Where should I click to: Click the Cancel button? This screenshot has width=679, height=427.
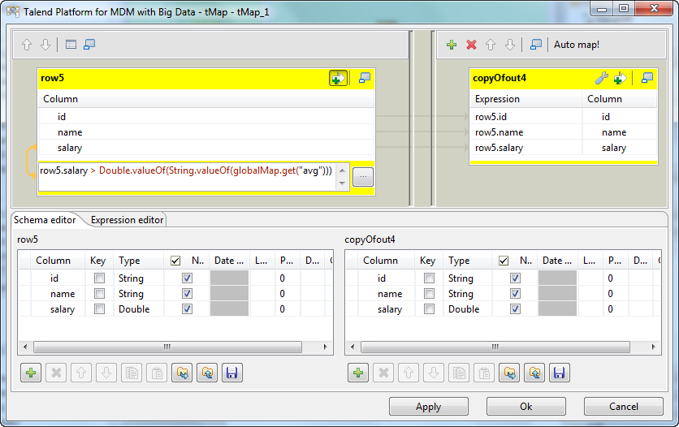click(x=624, y=406)
